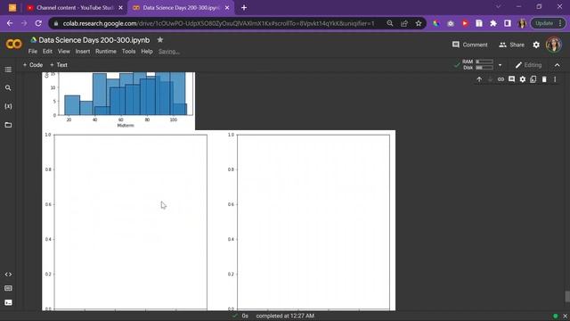Screen dimensions: 570x321
Task: Open the tab search dropdown chevron
Action: tap(498, 7)
